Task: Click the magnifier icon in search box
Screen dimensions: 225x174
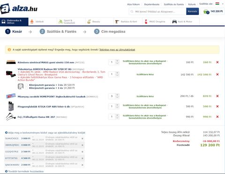Action: (x=132, y=11)
